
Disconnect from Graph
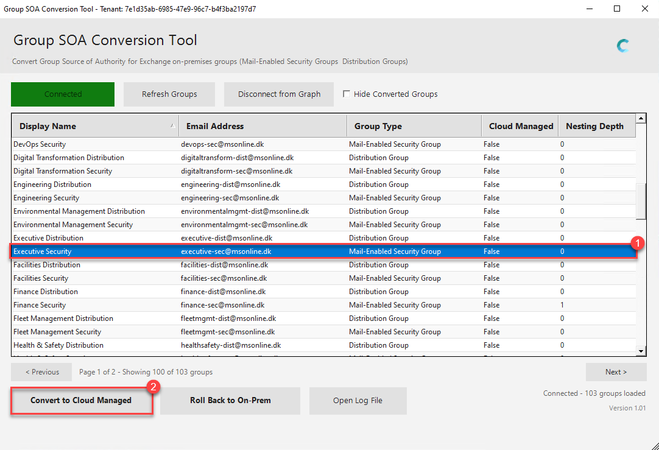click(x=279, y=94)
